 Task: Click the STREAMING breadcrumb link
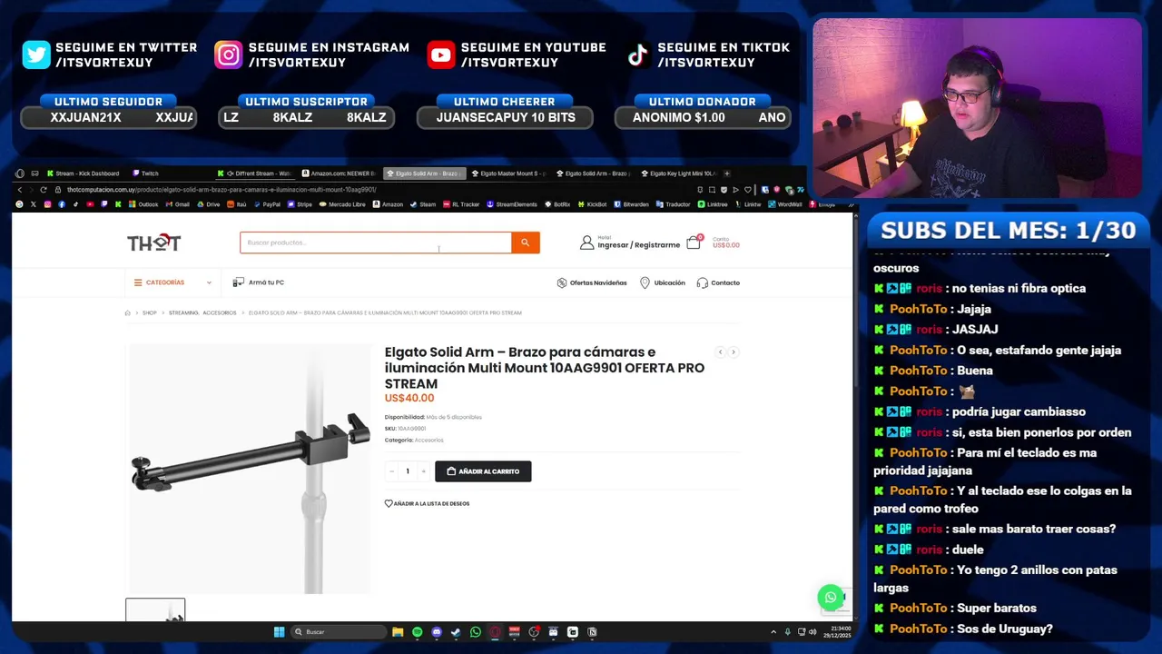pyautogui.click(x=183, y=312)
